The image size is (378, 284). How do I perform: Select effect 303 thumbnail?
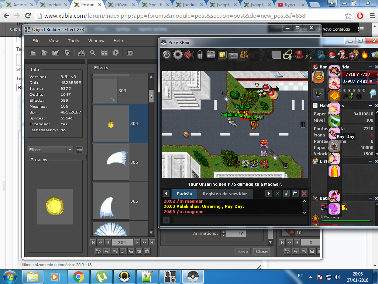[105, 91]
